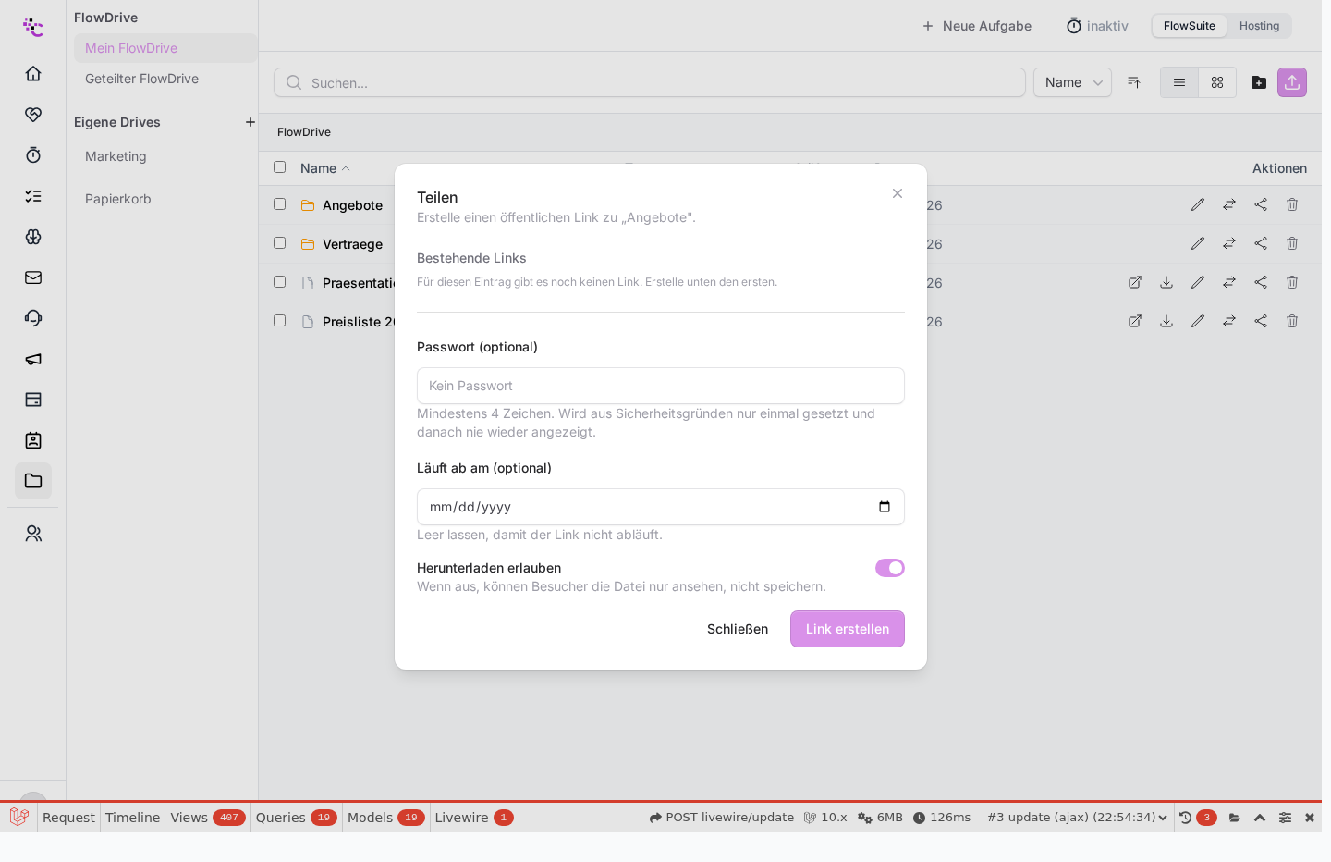Switch to grid view layout
The image size is (1331, 862).
click(1217, 82)
